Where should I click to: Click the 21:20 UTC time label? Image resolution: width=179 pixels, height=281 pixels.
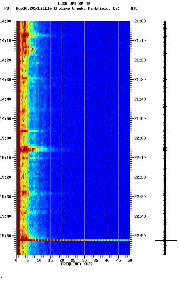click(140, 60)
